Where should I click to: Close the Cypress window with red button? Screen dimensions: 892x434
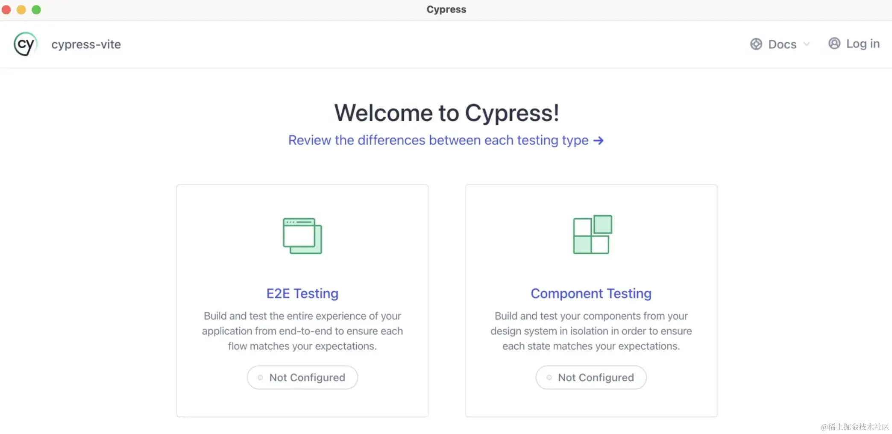click(6, 9)
